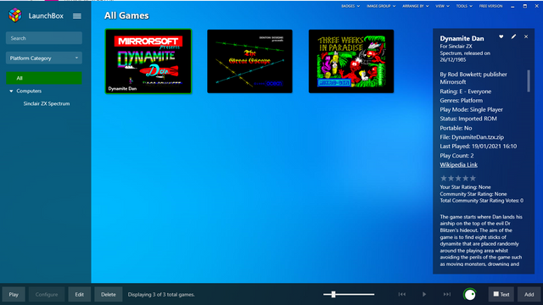This screenshot has width=543, height=305.
Task: Open the Arrange By menu
Action: [x=415, y=6]
